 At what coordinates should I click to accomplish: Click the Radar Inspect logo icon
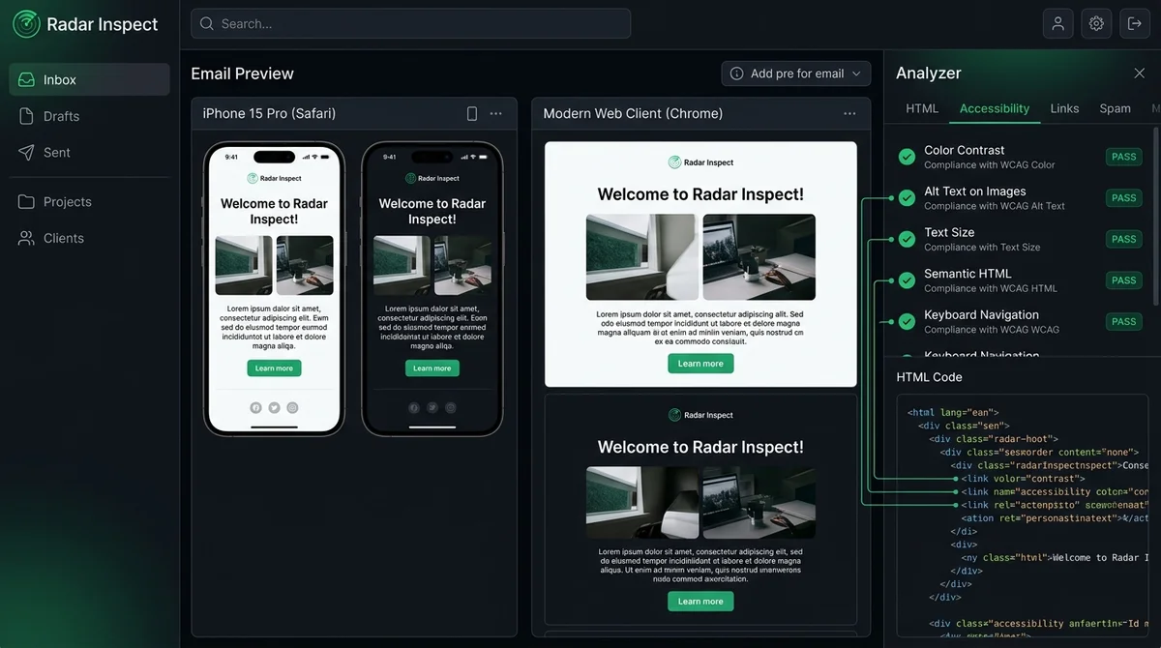coord(26,24)
